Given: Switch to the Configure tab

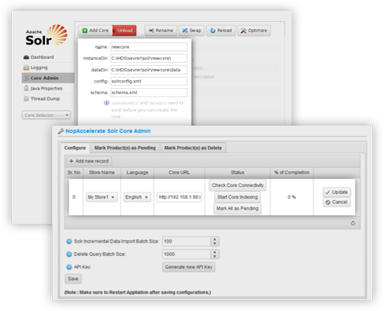Looking at the screenshot, I should (x=75, y=148).
